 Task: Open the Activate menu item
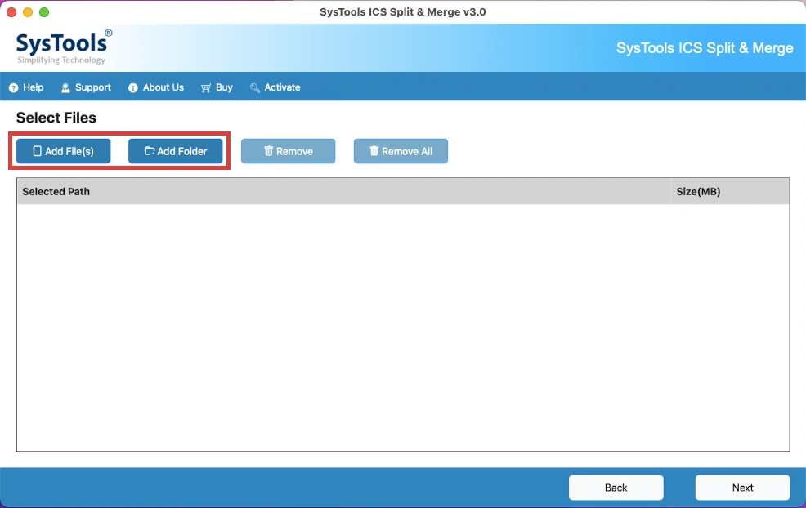[275, 87]
